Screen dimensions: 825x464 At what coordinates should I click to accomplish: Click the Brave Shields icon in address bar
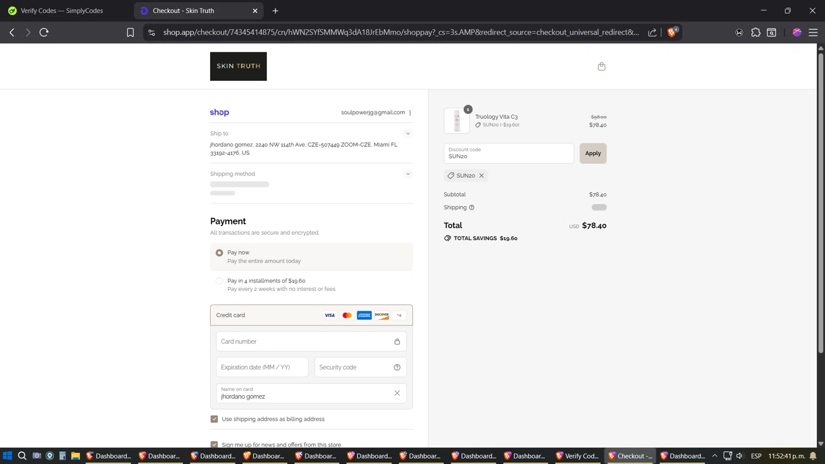tap(672, 32)
